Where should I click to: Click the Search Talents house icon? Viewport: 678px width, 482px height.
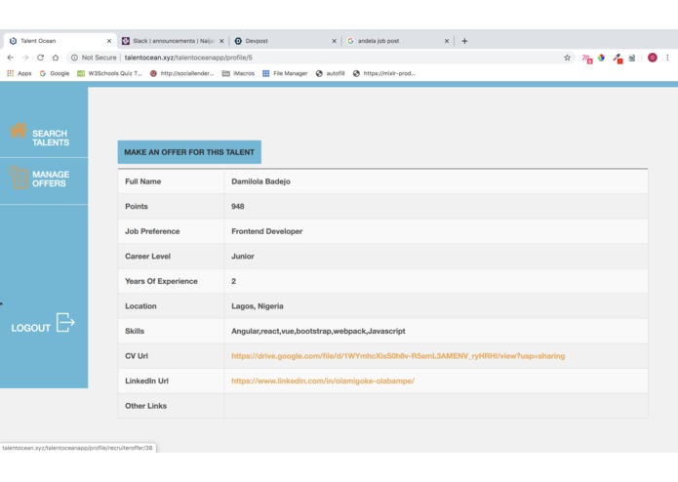pos(19,130)
